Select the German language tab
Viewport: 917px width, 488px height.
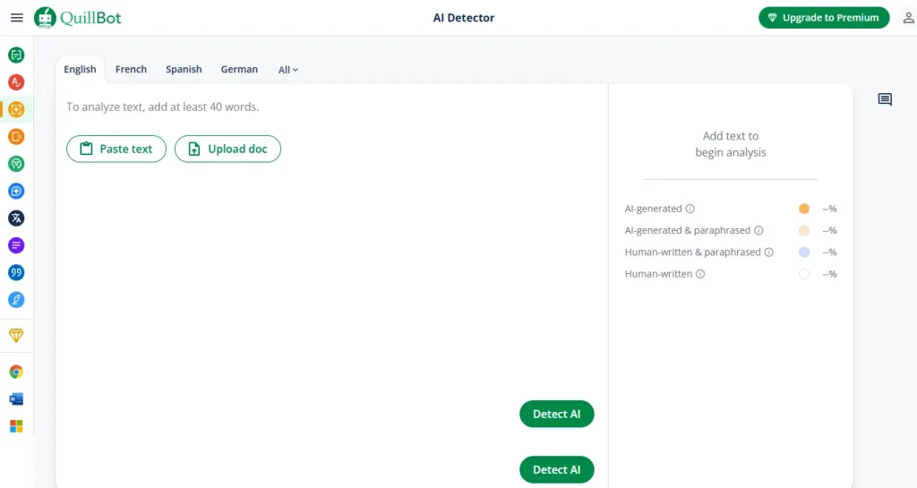click(239, 69)
